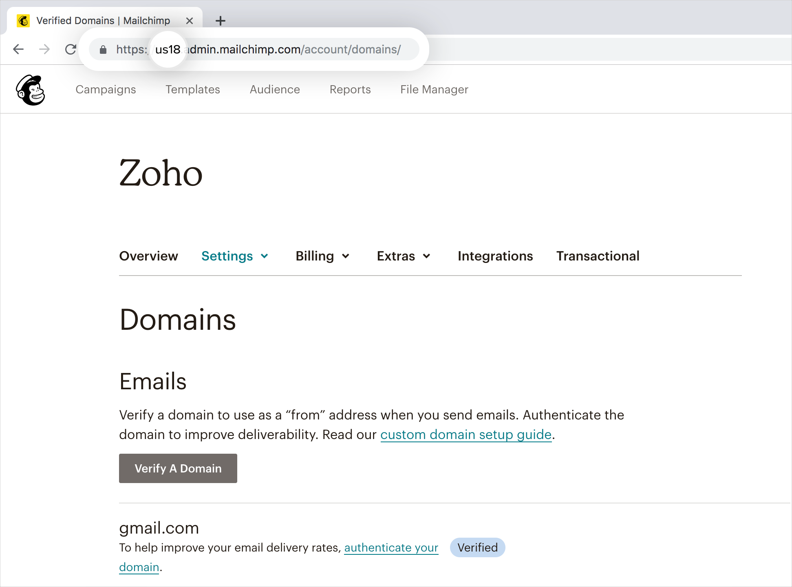Click the Mailchimp favicon in tab
This screenshot has width=792, height=587.
point(23,20)
